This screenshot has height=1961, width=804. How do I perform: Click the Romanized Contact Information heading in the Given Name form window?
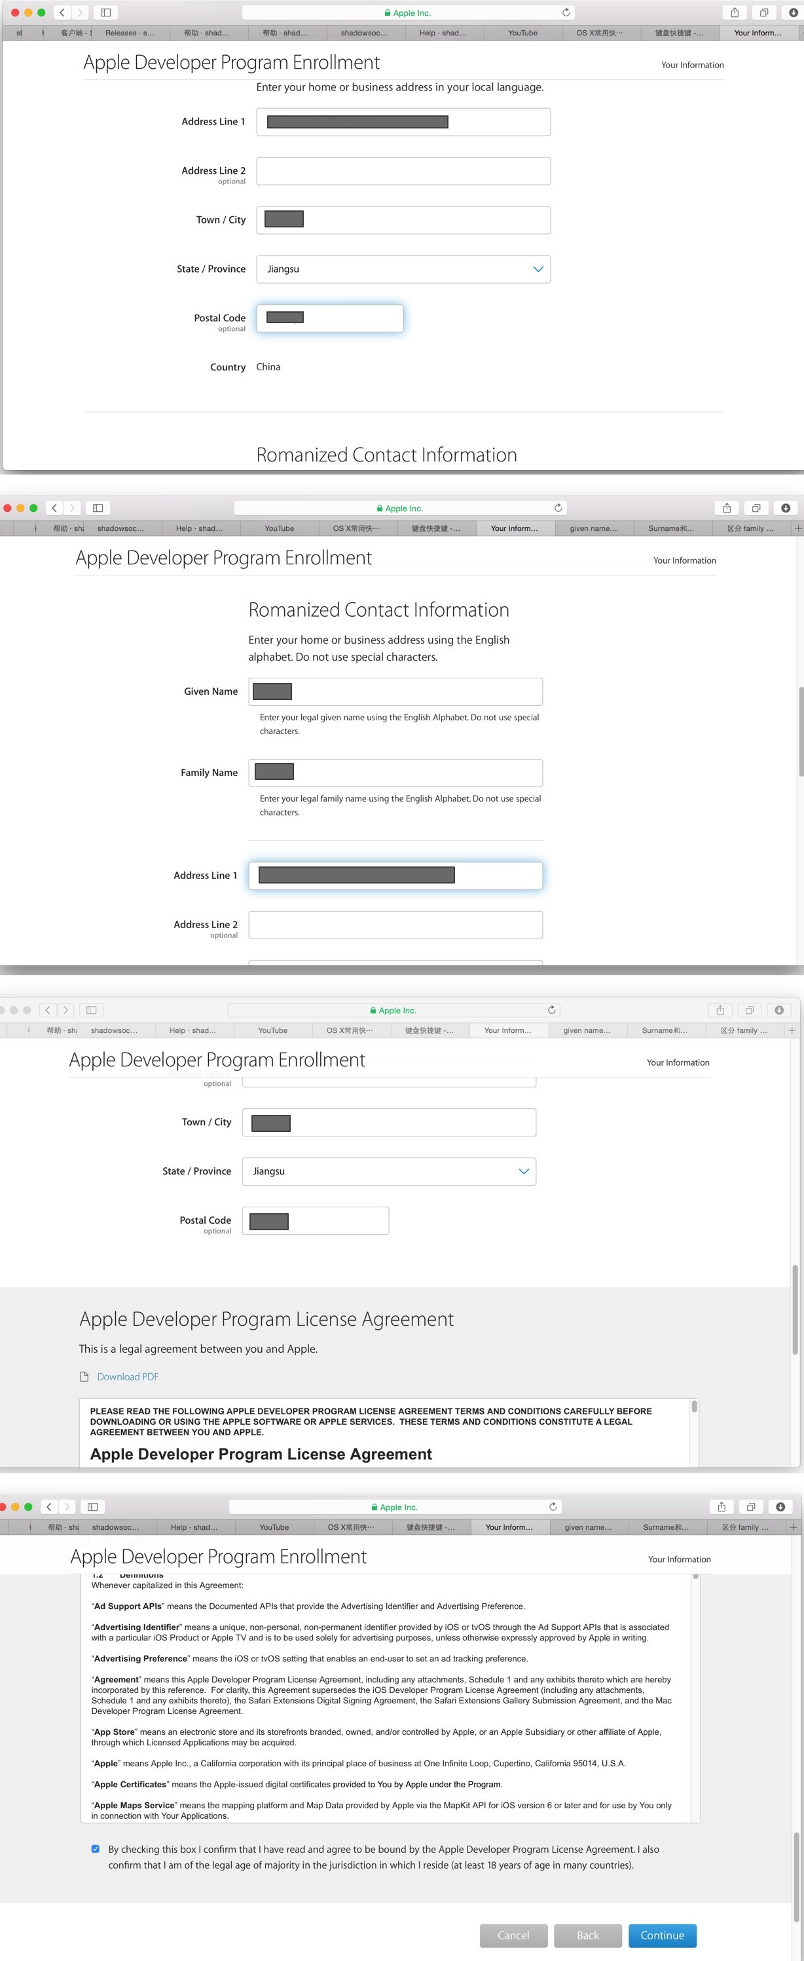[379, 610]
